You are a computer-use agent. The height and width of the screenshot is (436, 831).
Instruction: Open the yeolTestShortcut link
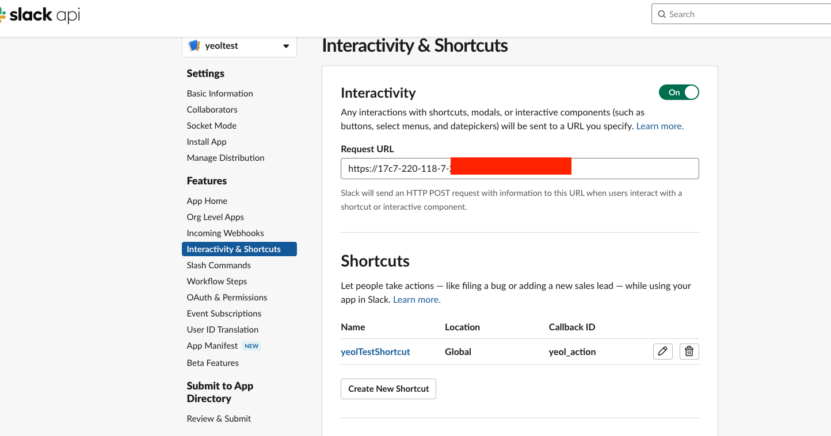[375, 352]
